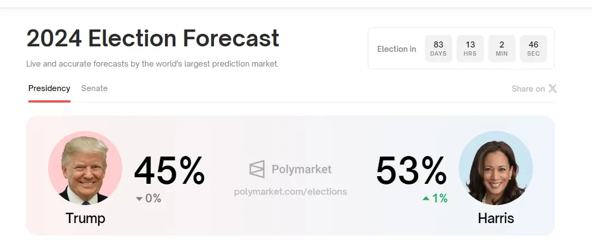Click Harris's circular portrait photo

click(x=495, y=168)
